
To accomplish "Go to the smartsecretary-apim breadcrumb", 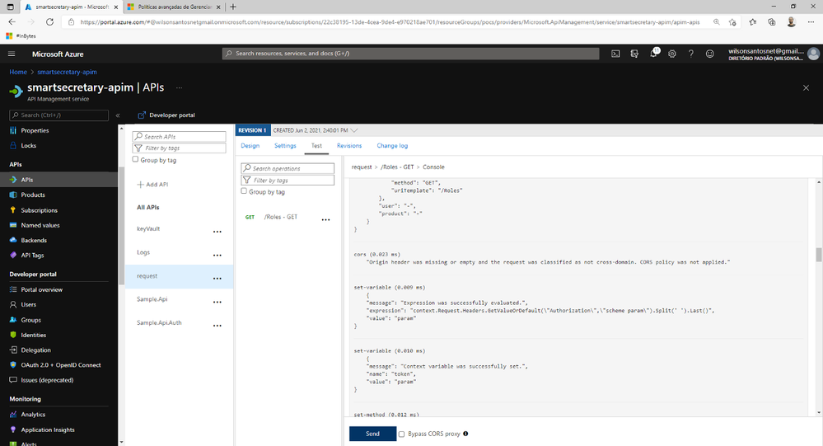I will (x=67, y=72).
